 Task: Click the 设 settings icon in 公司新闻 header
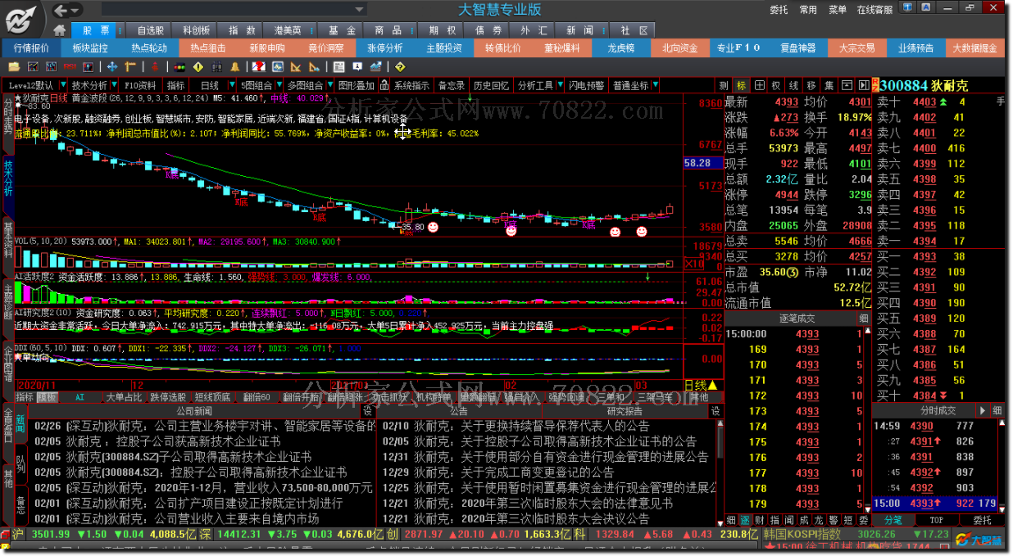(368, 411)
